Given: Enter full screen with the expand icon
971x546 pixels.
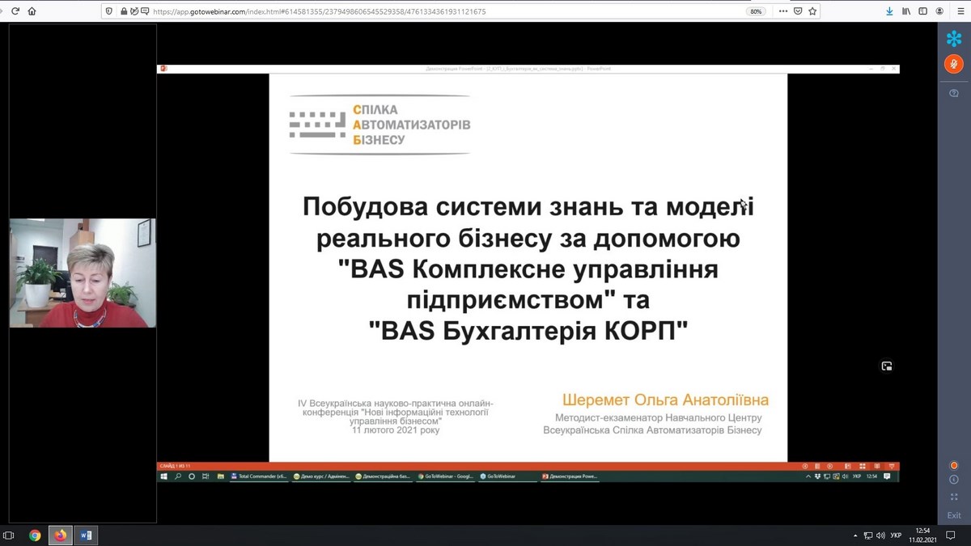Looking at the screenshot, I should tap(954, 497).
